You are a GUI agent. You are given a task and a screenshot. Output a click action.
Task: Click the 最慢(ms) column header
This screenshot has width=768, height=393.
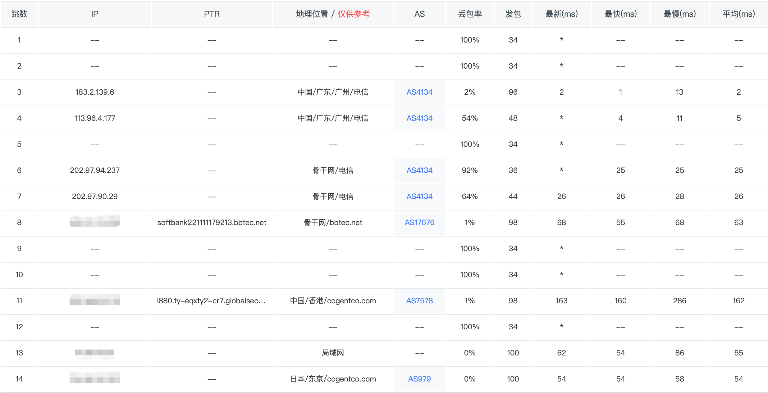[679, 14]
